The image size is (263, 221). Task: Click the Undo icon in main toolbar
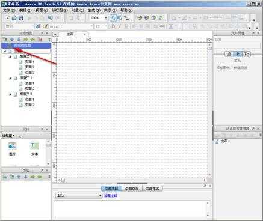pos(50,18)
